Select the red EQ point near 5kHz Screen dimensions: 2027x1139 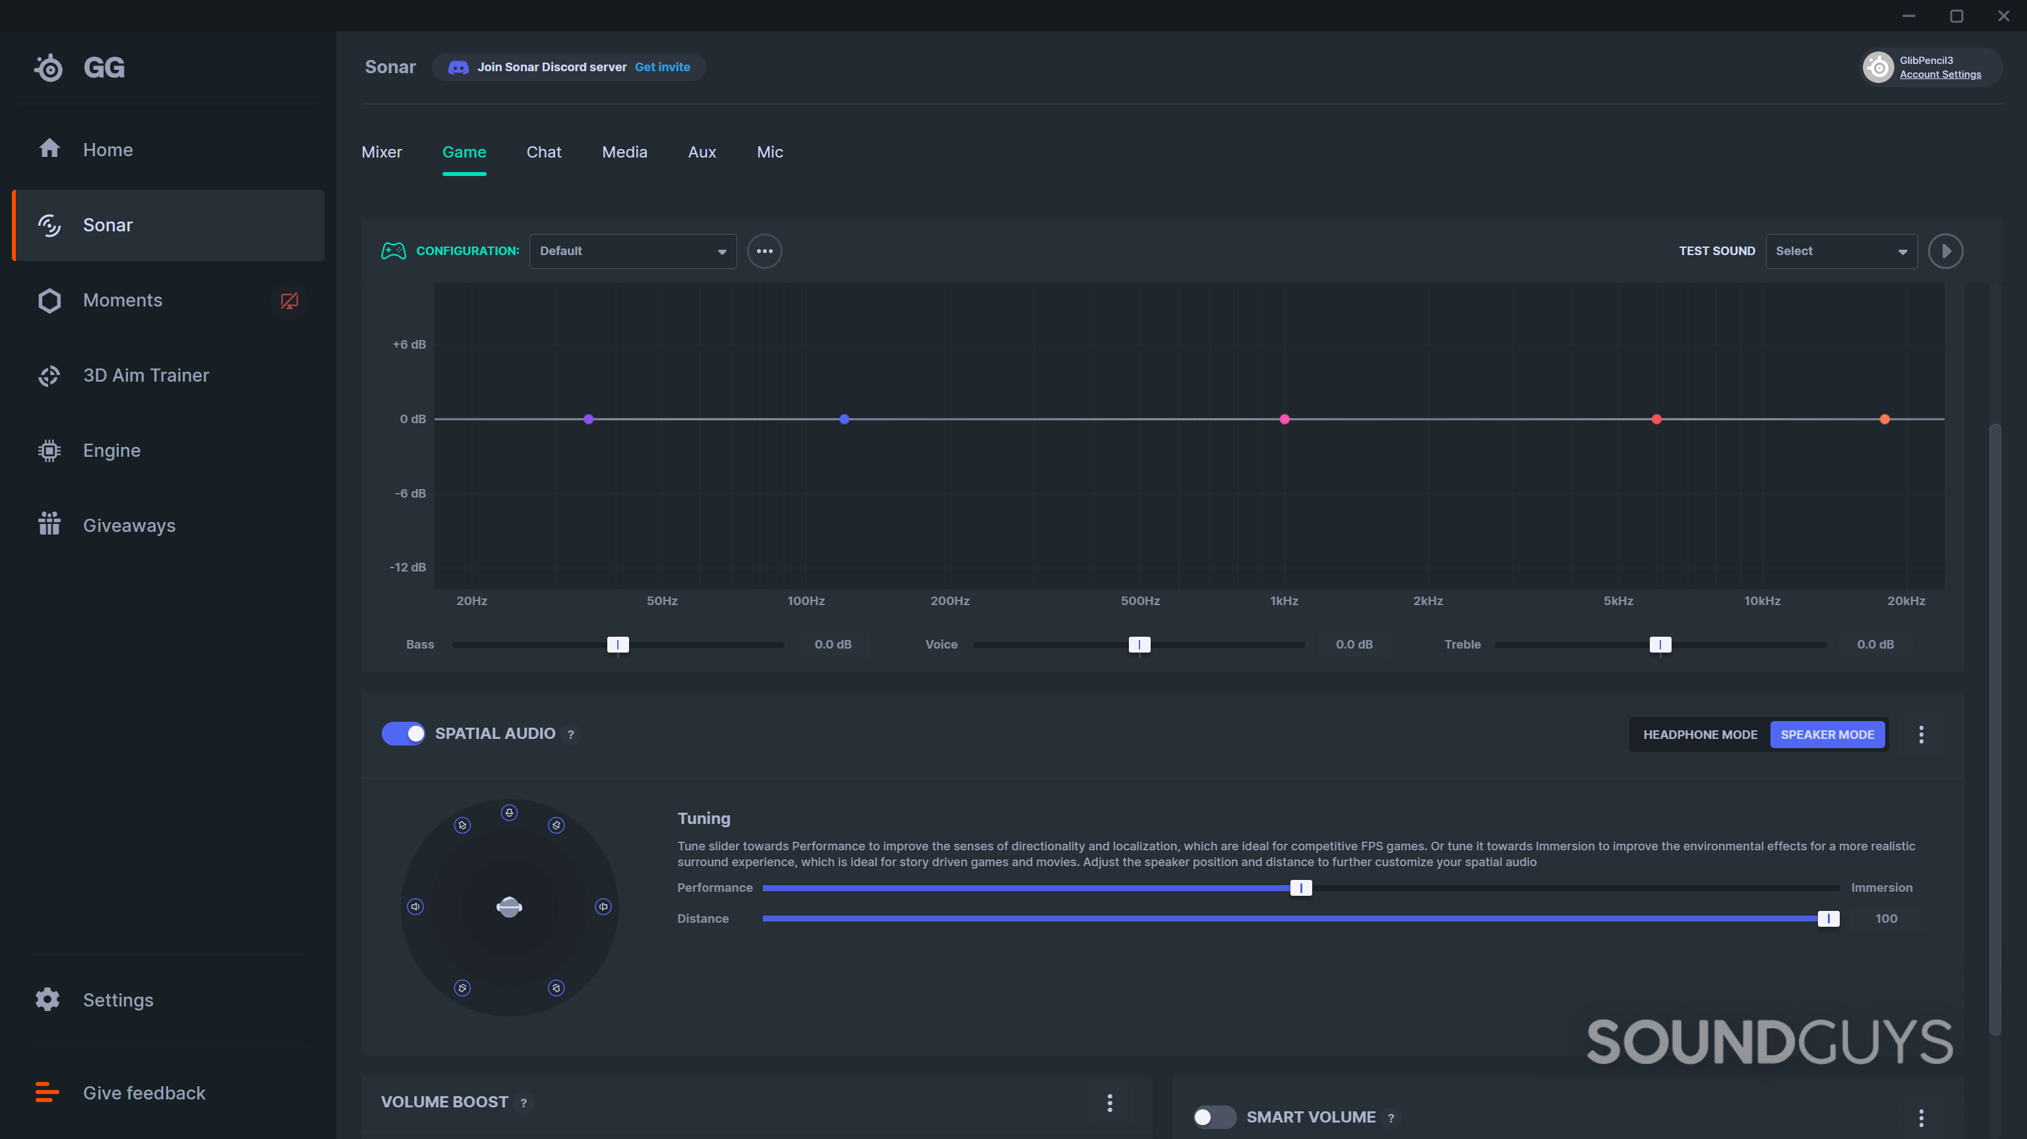(x=1656, y=419)
